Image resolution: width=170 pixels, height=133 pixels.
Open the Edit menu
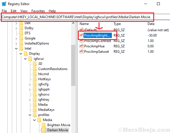(x=14, y=11)
